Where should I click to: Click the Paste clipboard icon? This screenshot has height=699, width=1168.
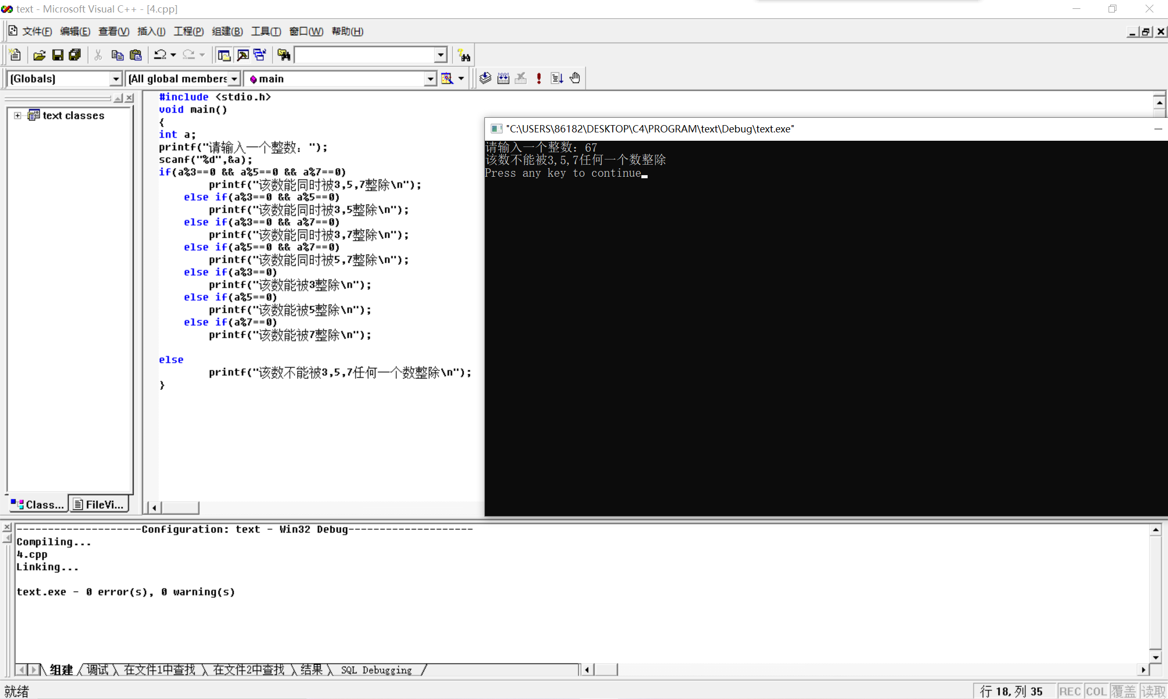click(x=136, y=55)
